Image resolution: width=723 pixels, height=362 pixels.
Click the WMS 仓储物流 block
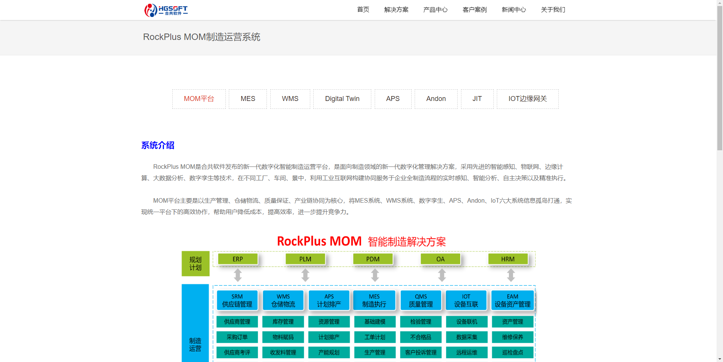(x=283, y=300)
